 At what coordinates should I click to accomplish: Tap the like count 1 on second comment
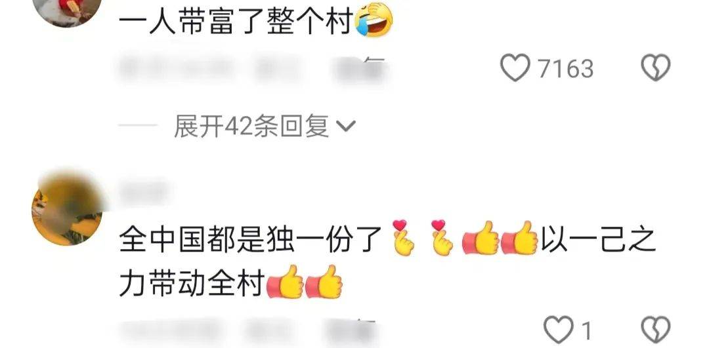(586, 332)
